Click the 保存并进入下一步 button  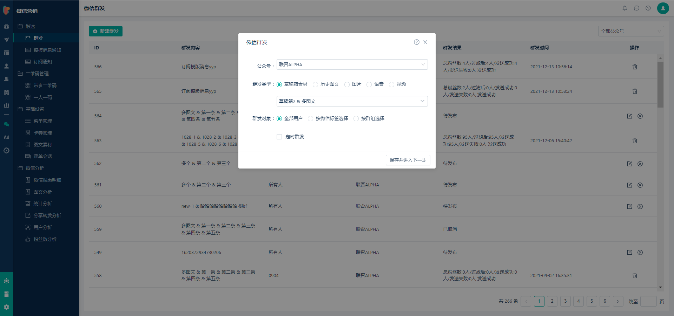click(408, 160)
